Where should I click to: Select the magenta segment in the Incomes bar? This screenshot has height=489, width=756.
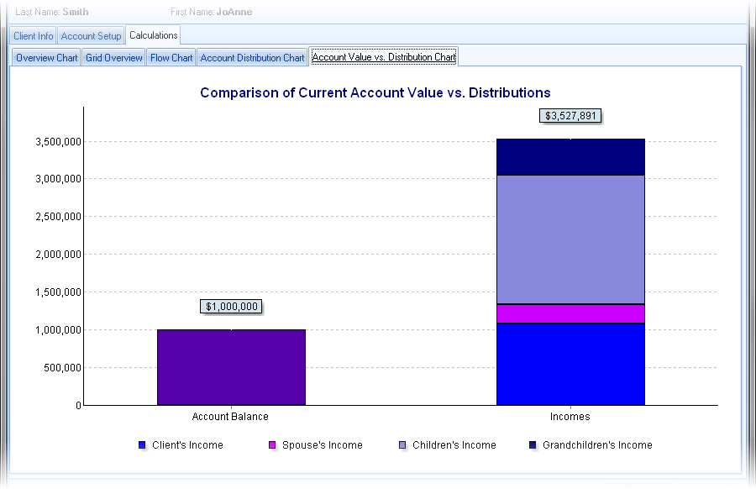point(570,313)
